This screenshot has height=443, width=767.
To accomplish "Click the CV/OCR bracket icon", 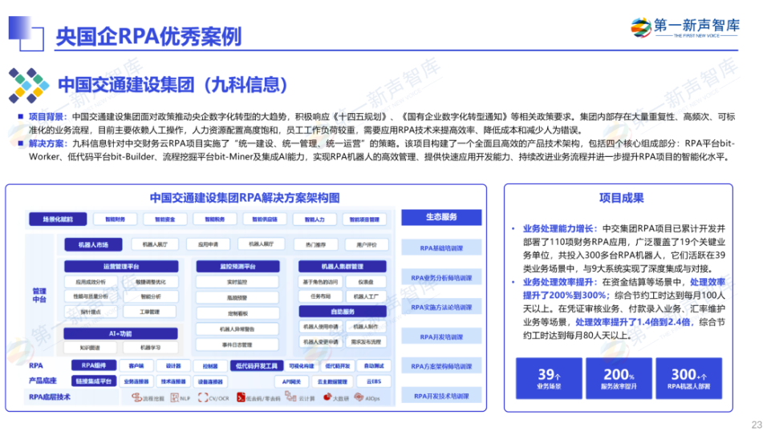I will 202,397.
